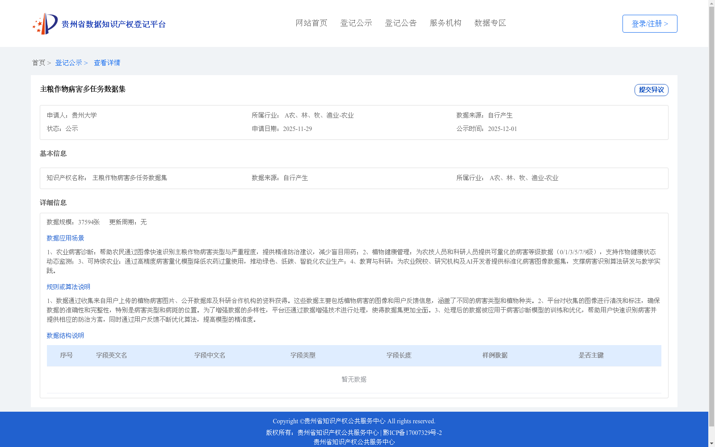The height and width of the screenshot is (447, 715).
Task: Select the applicant text 贵州大学
Action: (84, 115)
